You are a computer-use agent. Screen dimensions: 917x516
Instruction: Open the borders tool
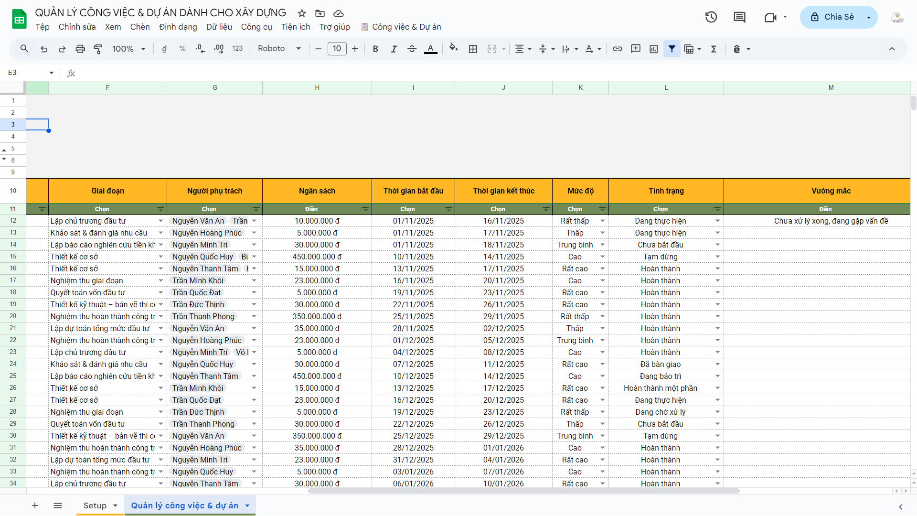point(473,49)
